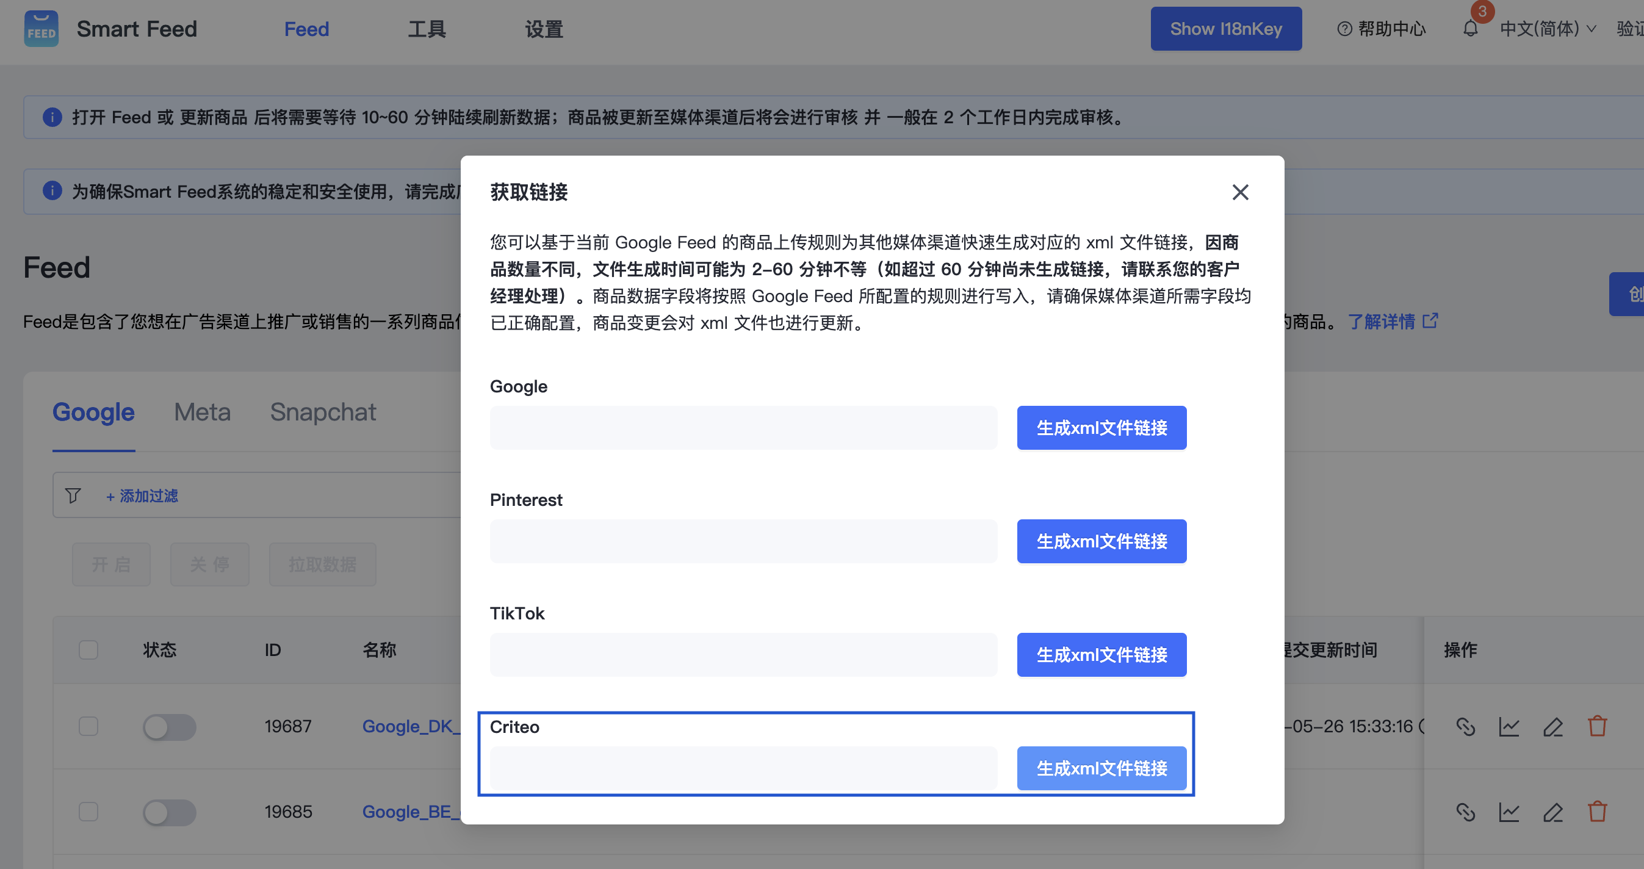Viewport: 1644px width, 869px height.
Task: Check the select-all checkbox in table header
Action: tap(88, 649)
